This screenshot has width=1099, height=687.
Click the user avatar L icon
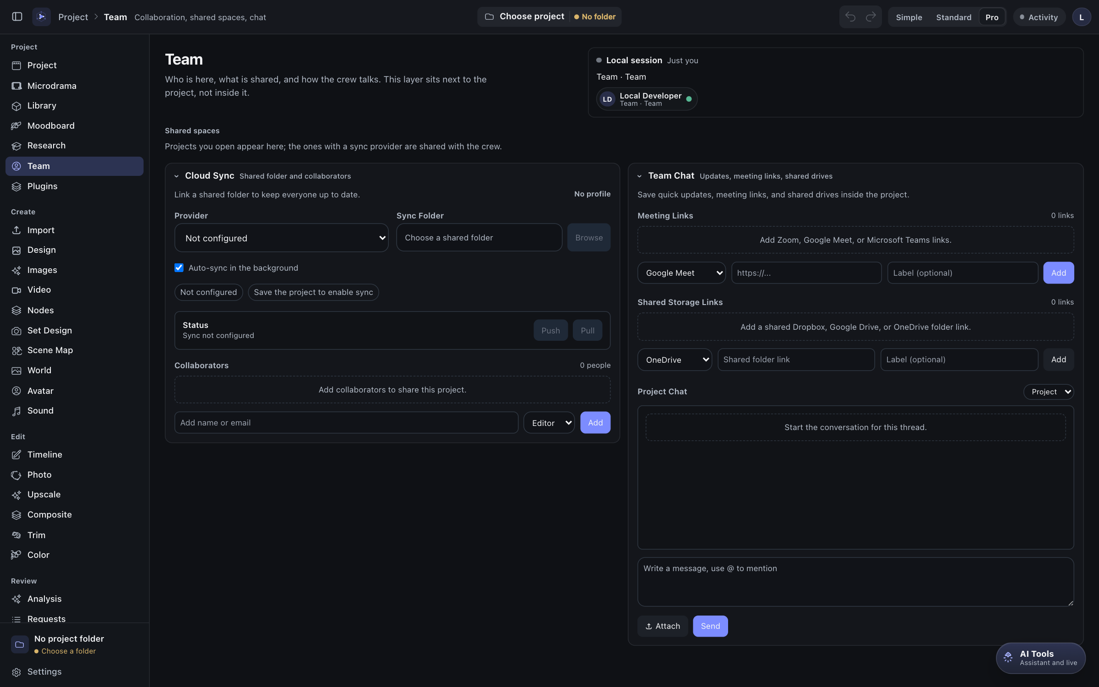(1081, 17)
